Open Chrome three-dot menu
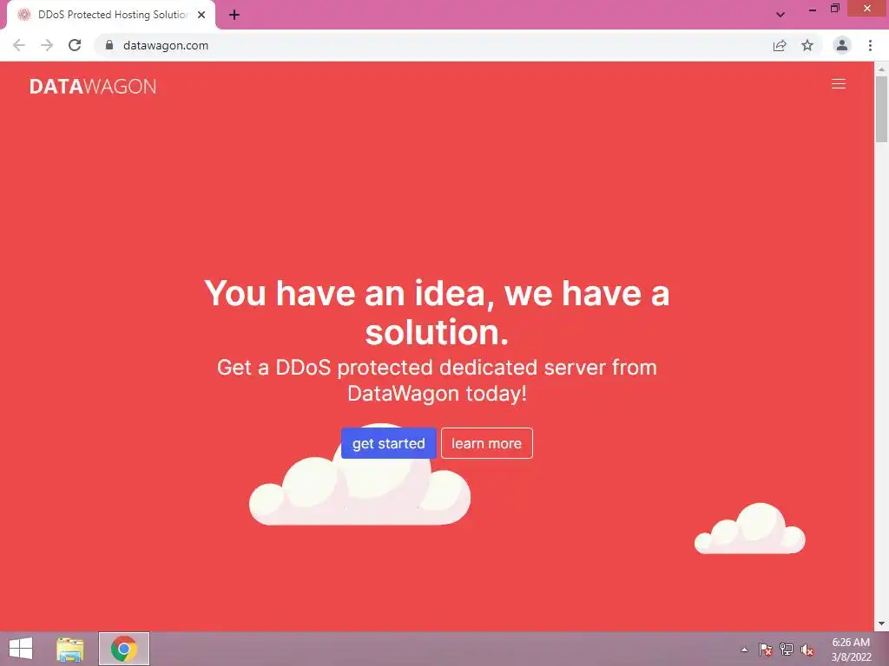Screen dimensions: 889x666 pyautogui.click(x=870, y=45)
